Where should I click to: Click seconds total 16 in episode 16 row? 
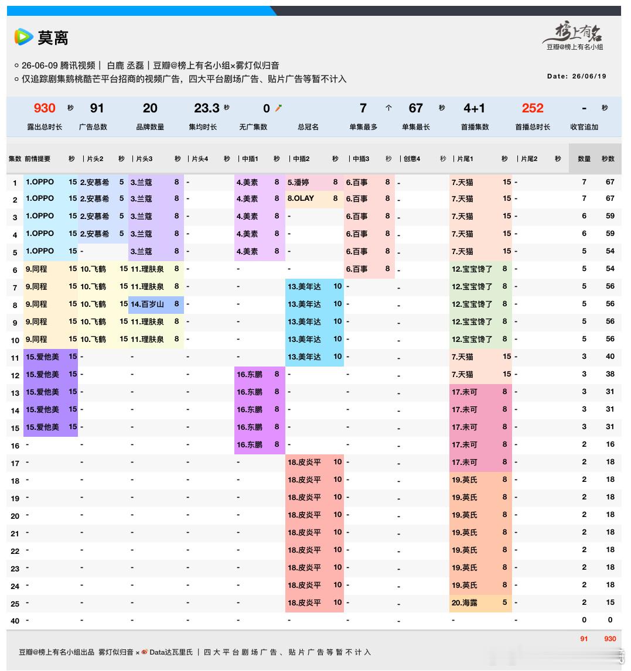coord(610,444)
